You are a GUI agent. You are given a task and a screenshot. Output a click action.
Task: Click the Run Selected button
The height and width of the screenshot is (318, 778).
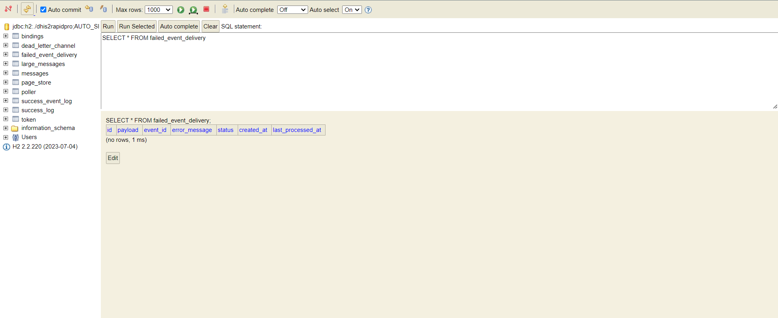tap(136, 26)
